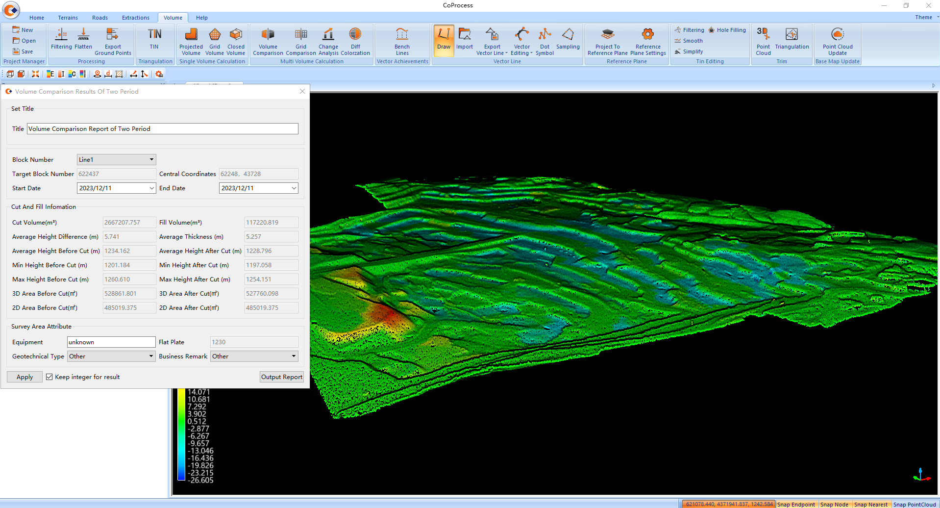Activate the Dot Symbol tool

pyautogui.click(x=544, y=41)
